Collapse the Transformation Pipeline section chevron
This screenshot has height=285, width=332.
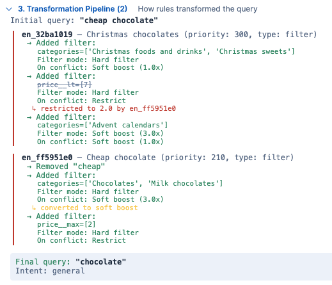pos(9,9)
